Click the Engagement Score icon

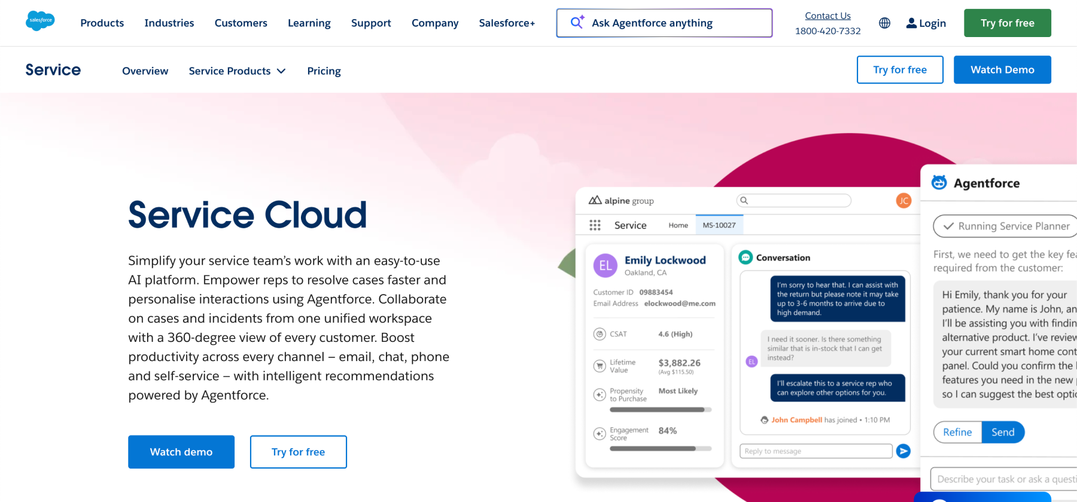pyautogui.click(x=600, y=433)
